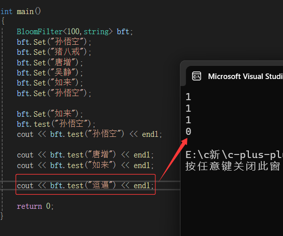Screen dimensions: 283x236
Task: Place cursor on bft.Set("猪八戒") line
Action: pyautogui.click(x=54, y=52)
